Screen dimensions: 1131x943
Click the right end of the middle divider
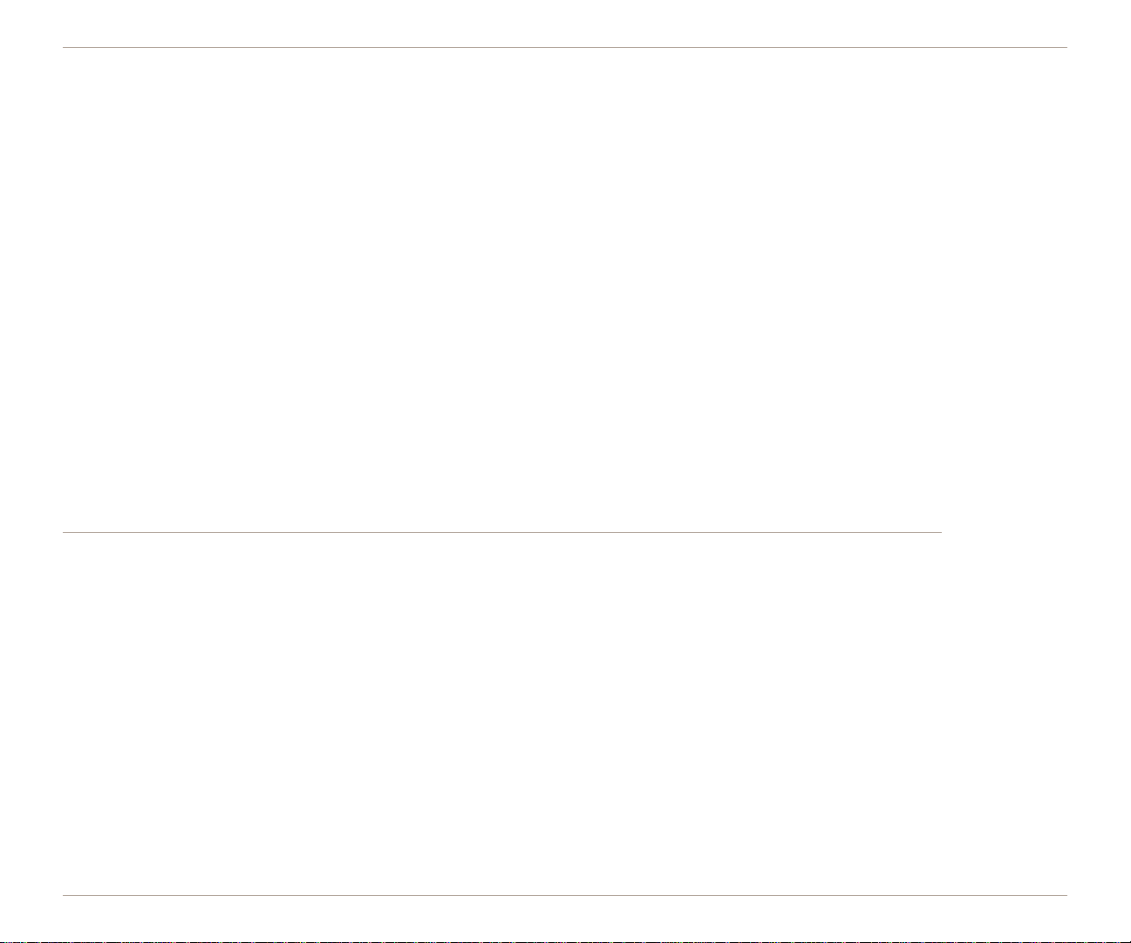point(940,531)
